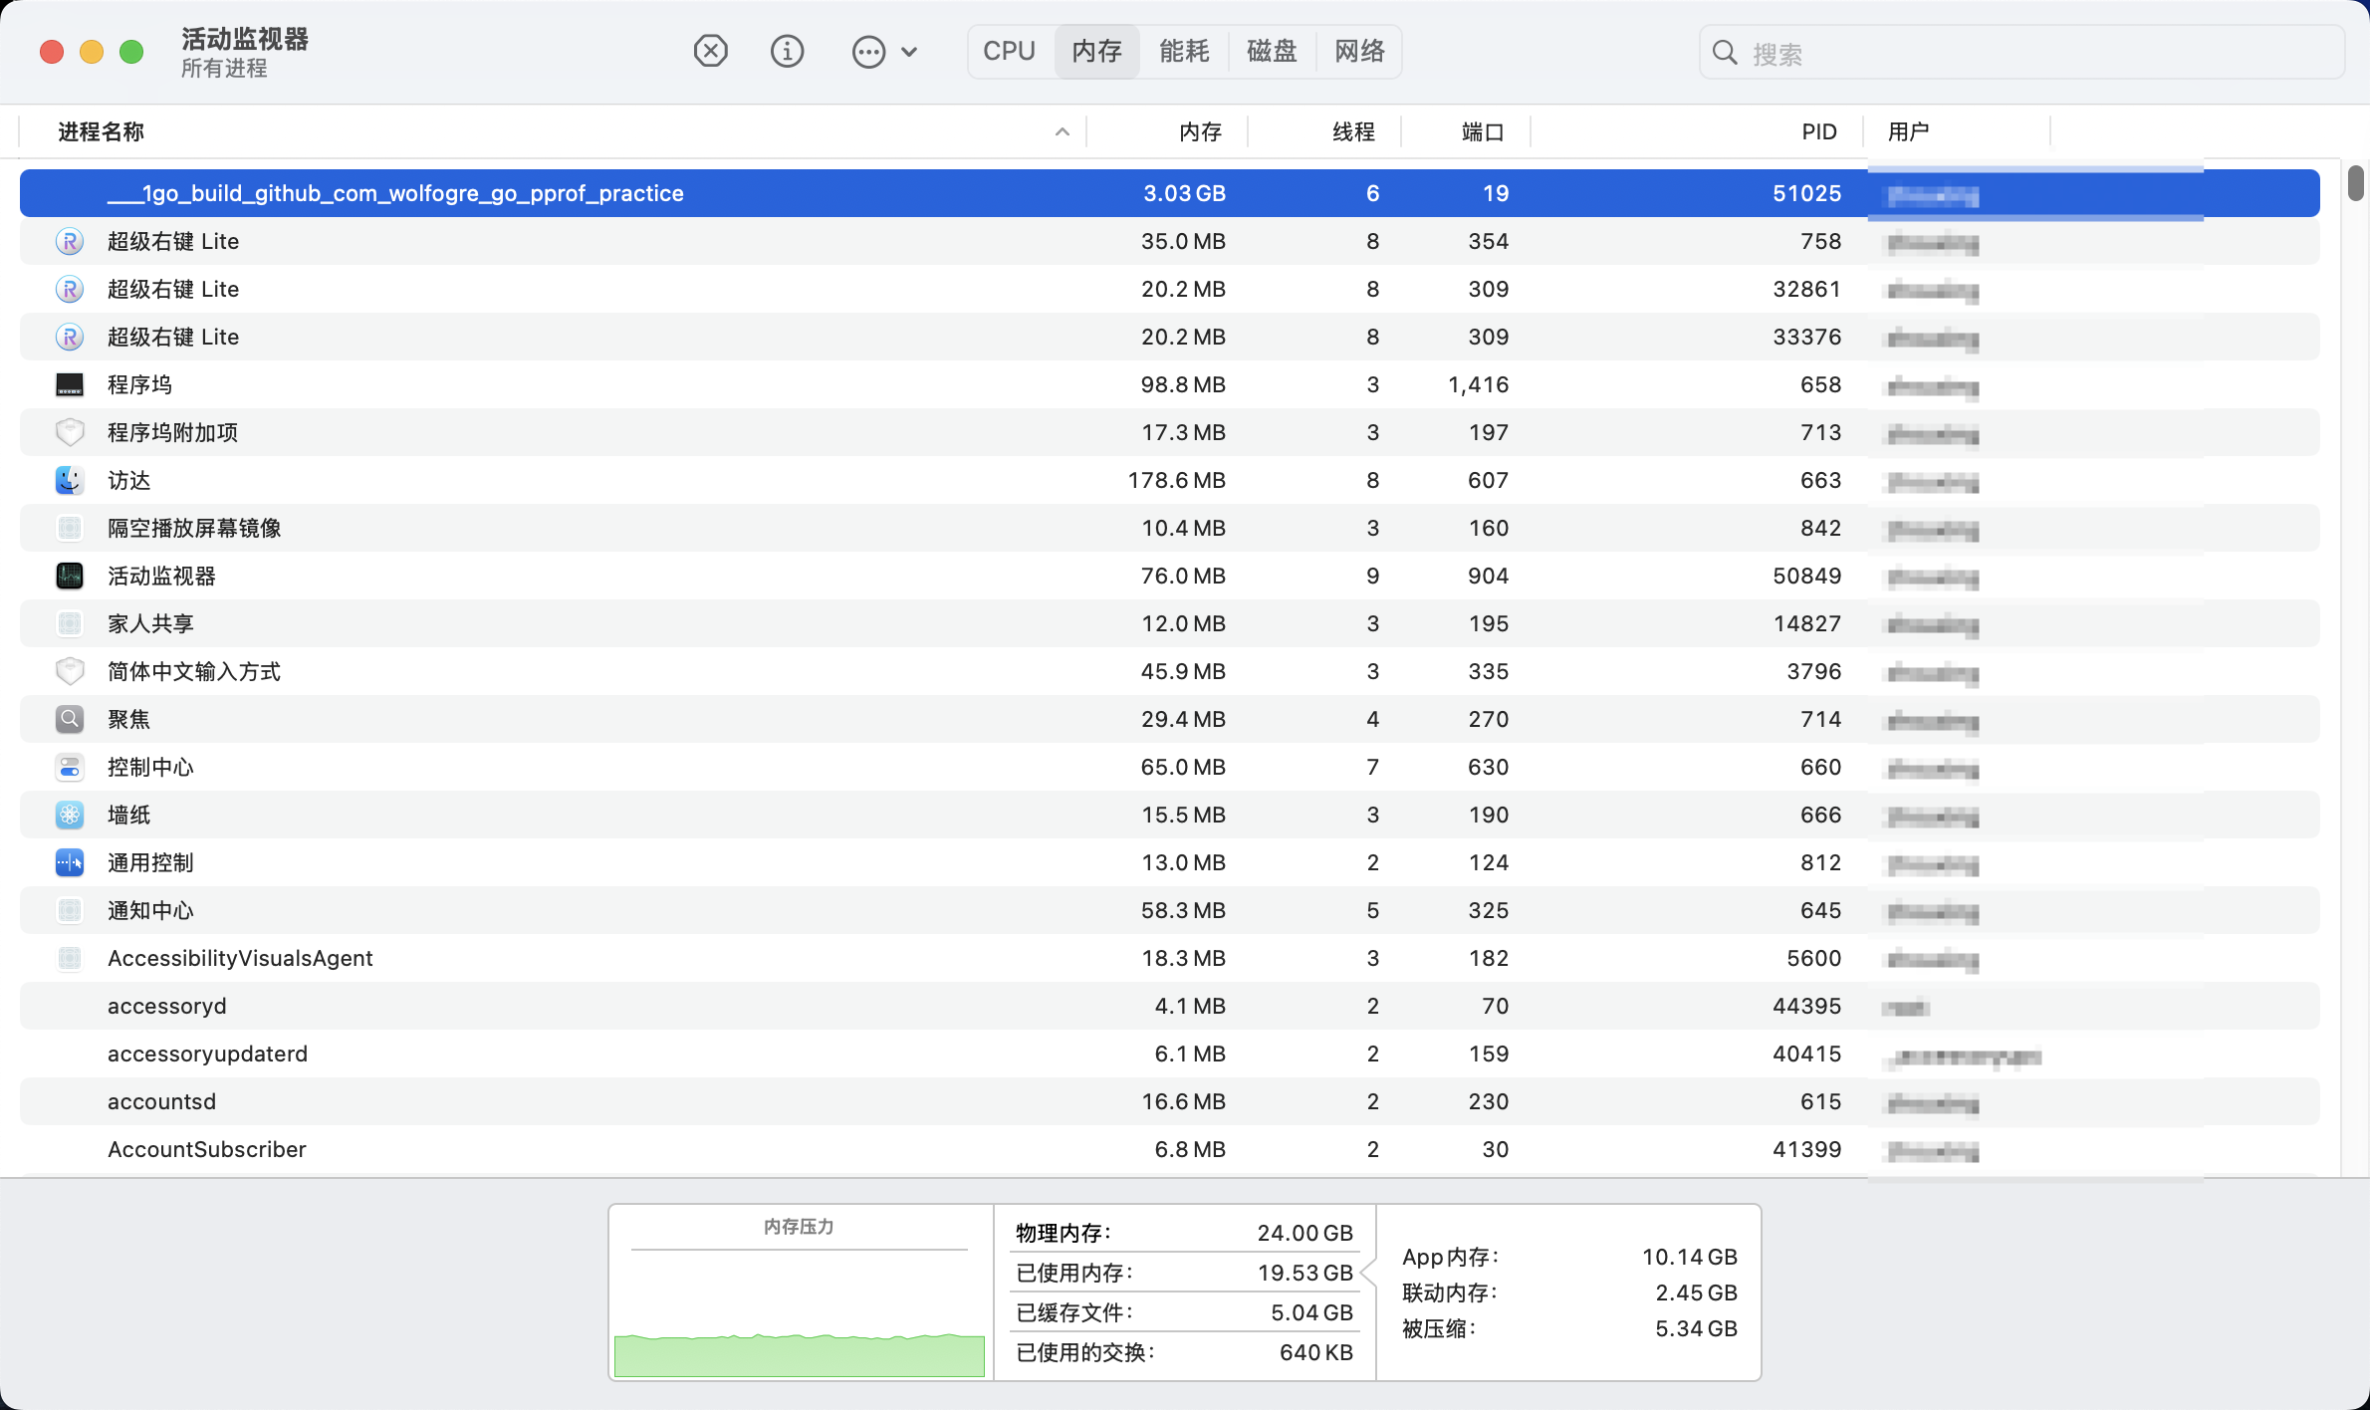
Task: Click the 活动监视器 process icon
Action: (x=70, y=576)
